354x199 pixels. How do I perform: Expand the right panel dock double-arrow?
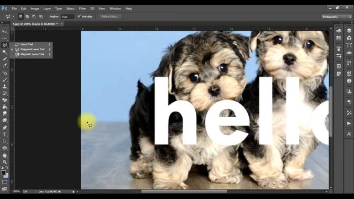click(352, 23)
